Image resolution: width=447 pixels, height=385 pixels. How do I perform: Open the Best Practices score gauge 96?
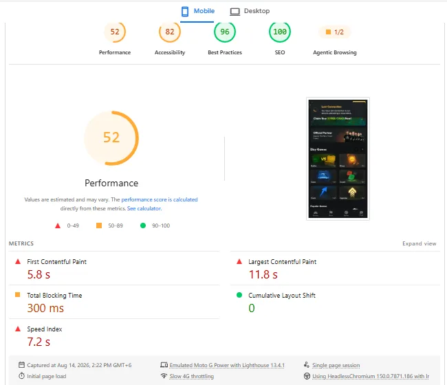pos(225,32)
